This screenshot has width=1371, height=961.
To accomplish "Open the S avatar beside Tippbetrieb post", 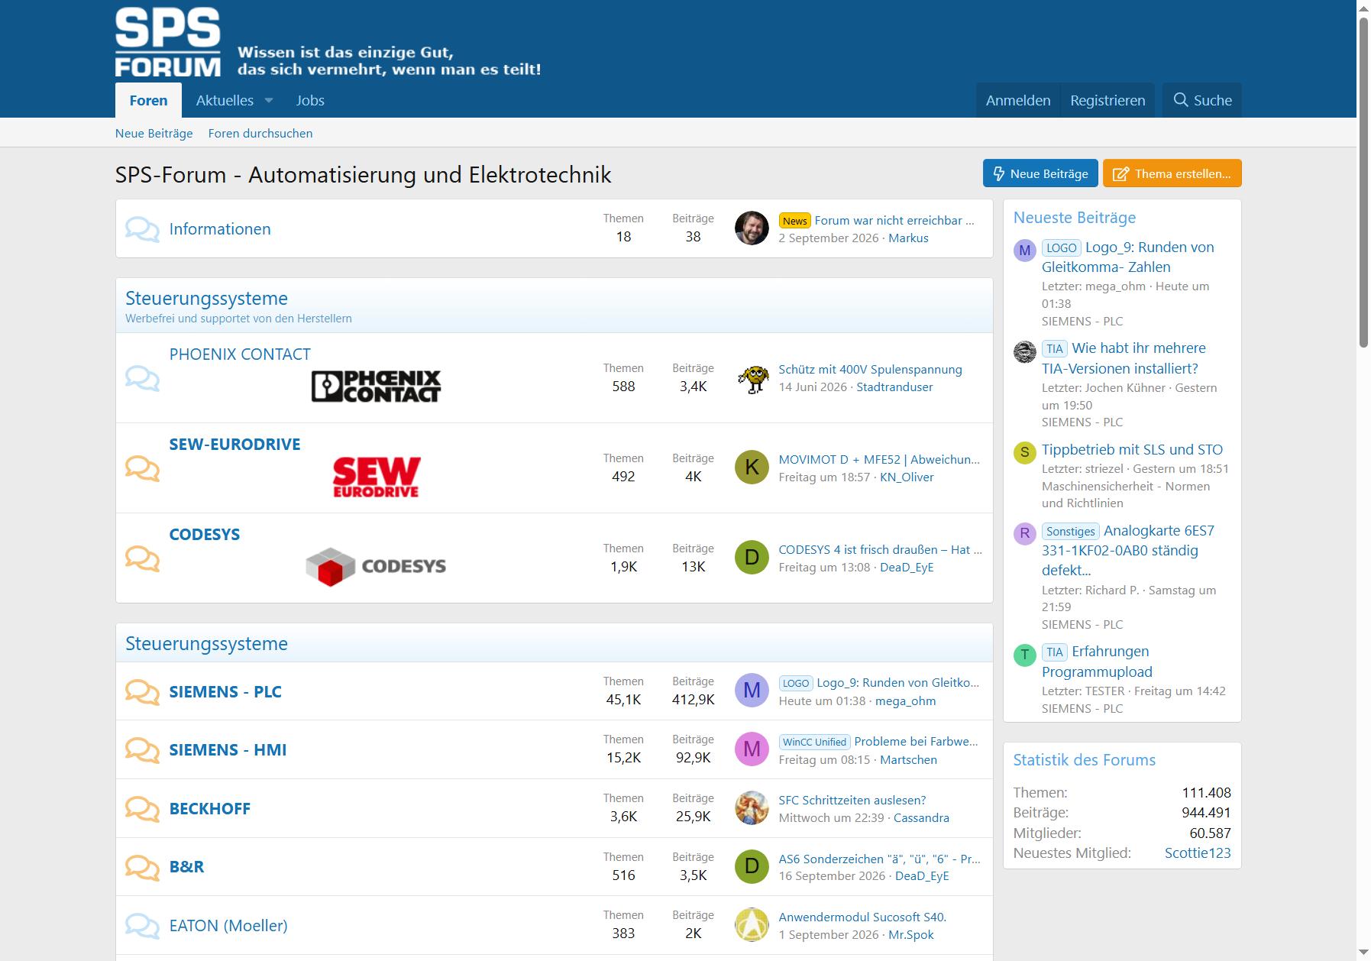I will coord(1024,452).
